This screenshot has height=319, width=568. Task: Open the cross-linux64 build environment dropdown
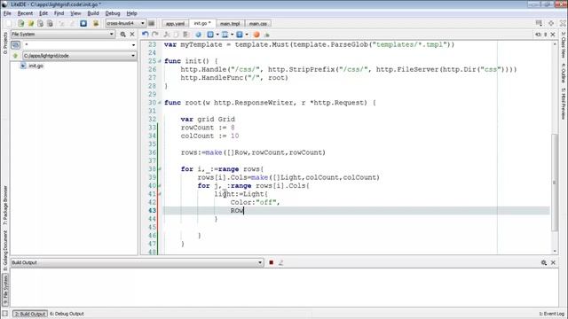click(125, 24)
